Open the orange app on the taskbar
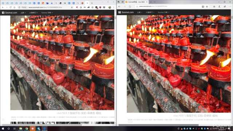 tap(32, 128)
